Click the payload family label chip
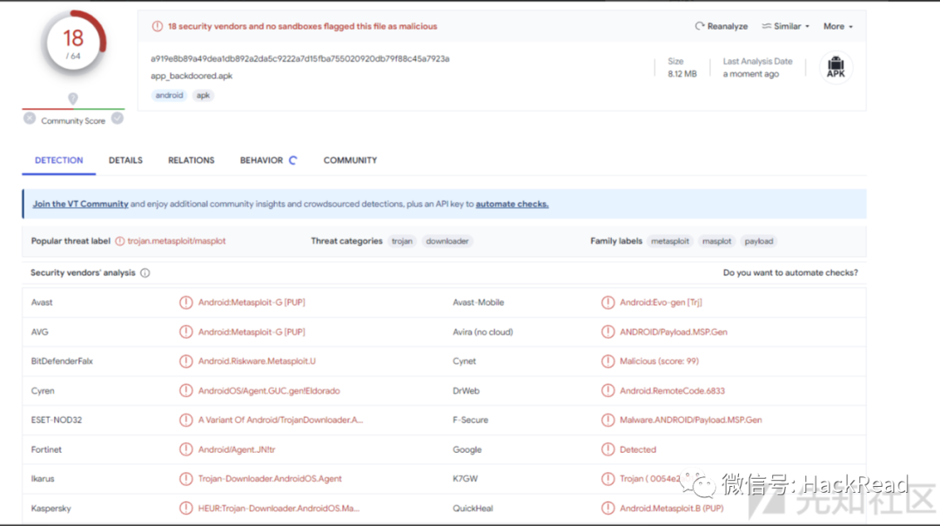 point(758,241)
